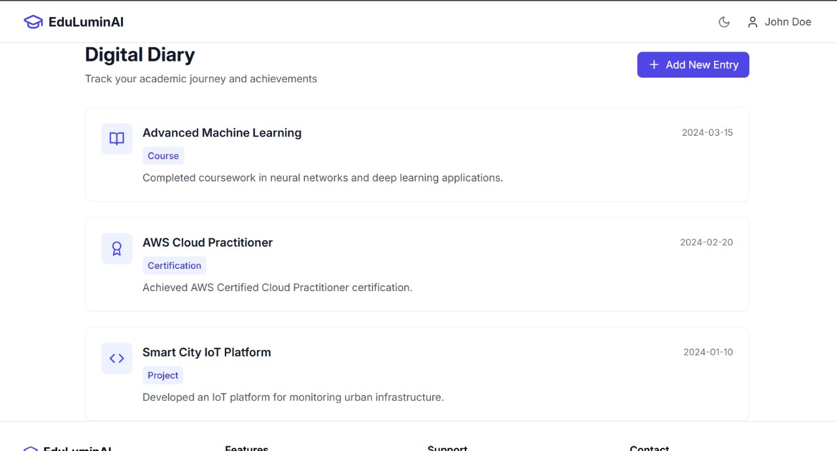Image resolution: width=837 pixels, height=451 pixels.
Task: Click the open book icon for Advanced Machine Learning
Action: pos(117,139)
